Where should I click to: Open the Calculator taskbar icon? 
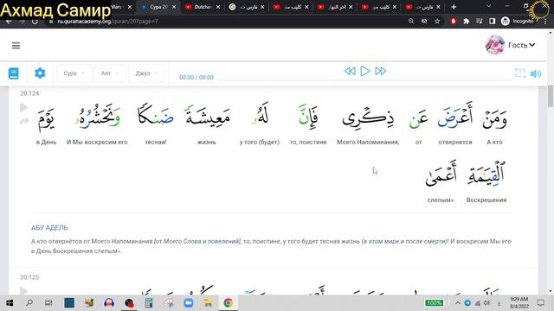click(149, 303)
